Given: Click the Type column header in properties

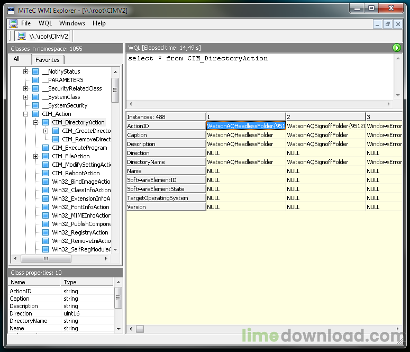Looking at the screenshot, I should pyautogui.click(x=87, y=282).
